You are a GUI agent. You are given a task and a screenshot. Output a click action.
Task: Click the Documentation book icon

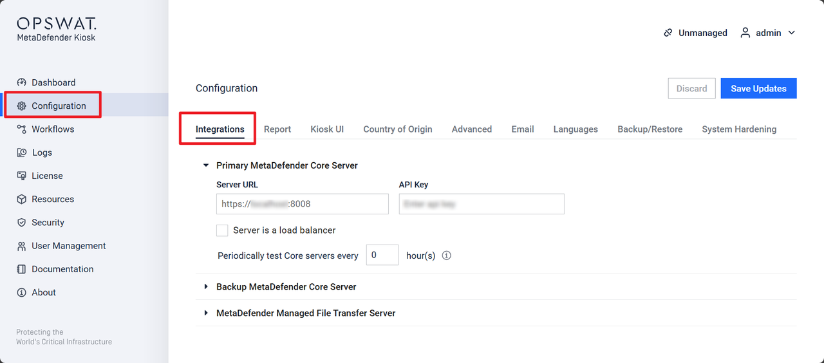coord(21,269)
